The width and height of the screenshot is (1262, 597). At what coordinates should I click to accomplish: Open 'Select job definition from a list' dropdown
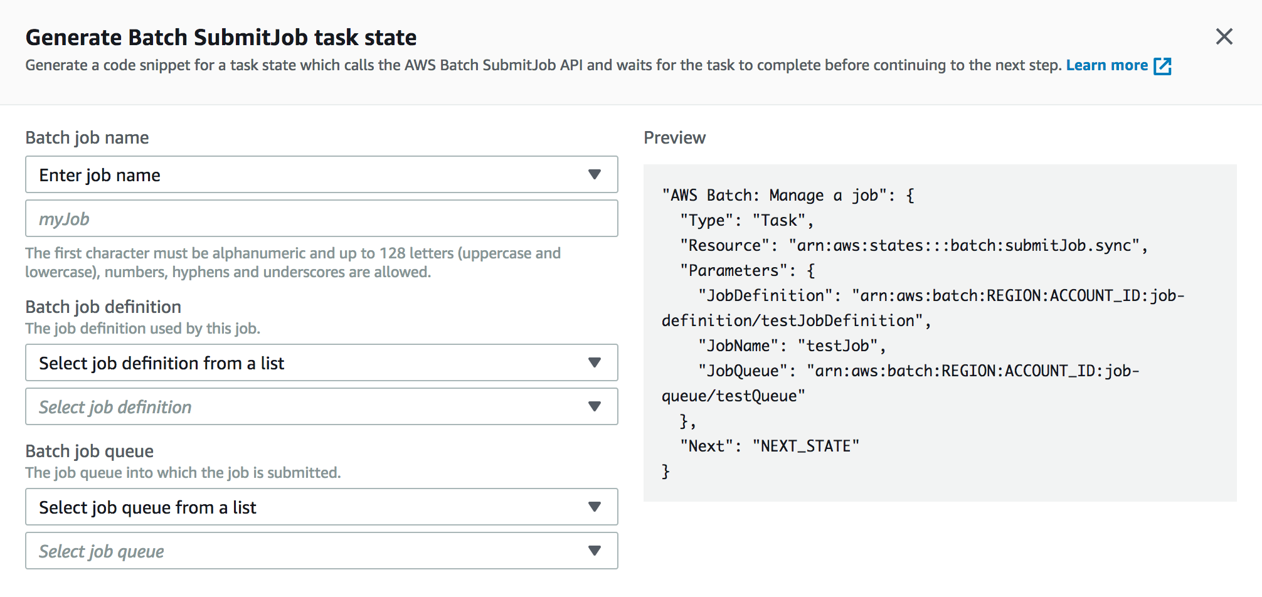(322, 362)
